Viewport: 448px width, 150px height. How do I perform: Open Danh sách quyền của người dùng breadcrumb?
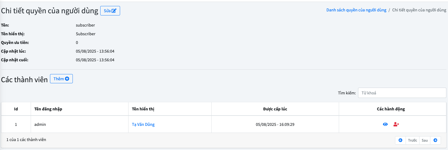356,10
